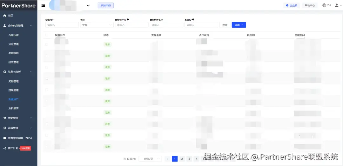Image resolution: width=343 pixels, height=166 pixels.
Task: Open the user avatar menu
Action: pos(338,5)
